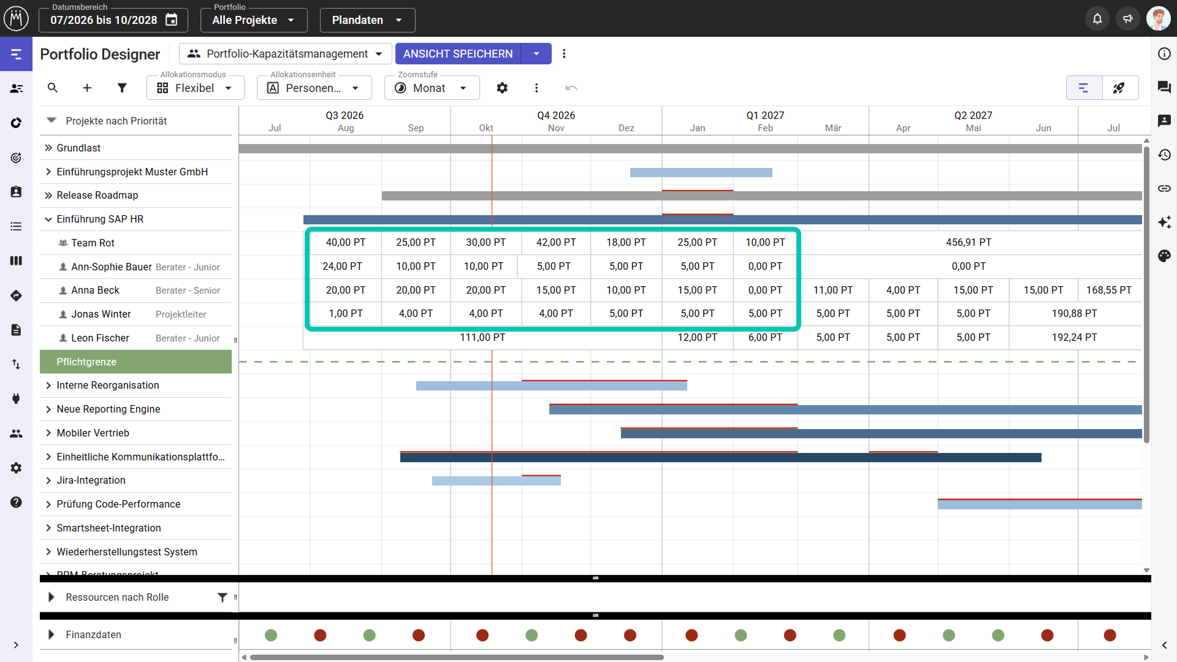This screenshot has height=662, width=1177.
Task: Open the AI sparkle icon in right sidebar
Action: (x=1164, y=222)
